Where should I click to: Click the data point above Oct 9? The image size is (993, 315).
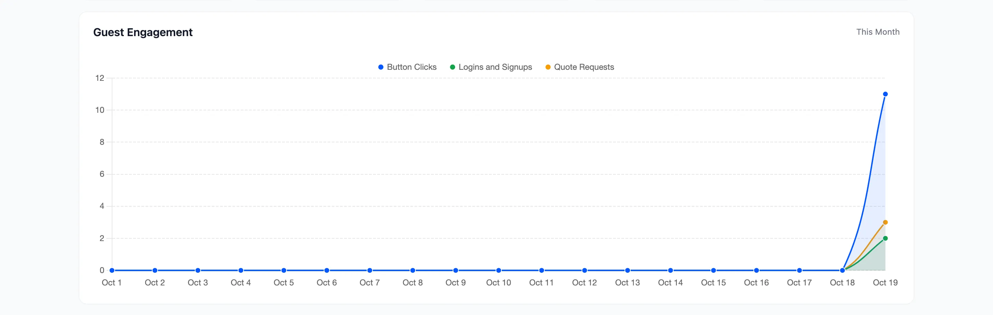pos(455,270)
